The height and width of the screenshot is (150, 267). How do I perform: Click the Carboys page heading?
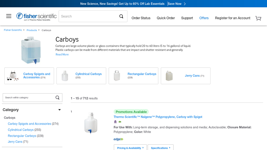tap(67, 39)
